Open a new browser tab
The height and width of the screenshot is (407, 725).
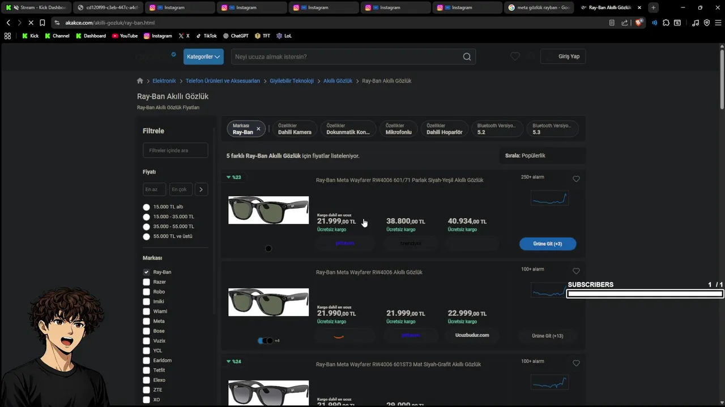(x=654, y=7)
